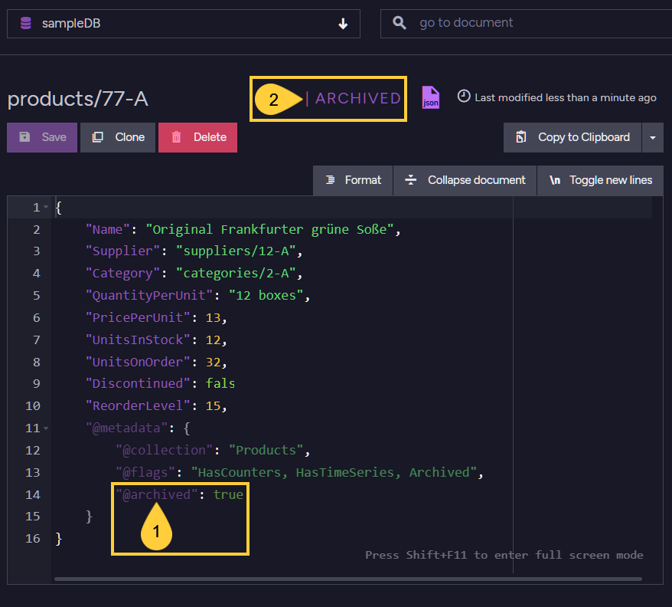Clone the document
Screen dimensions: 672x607
pos(118,137)
